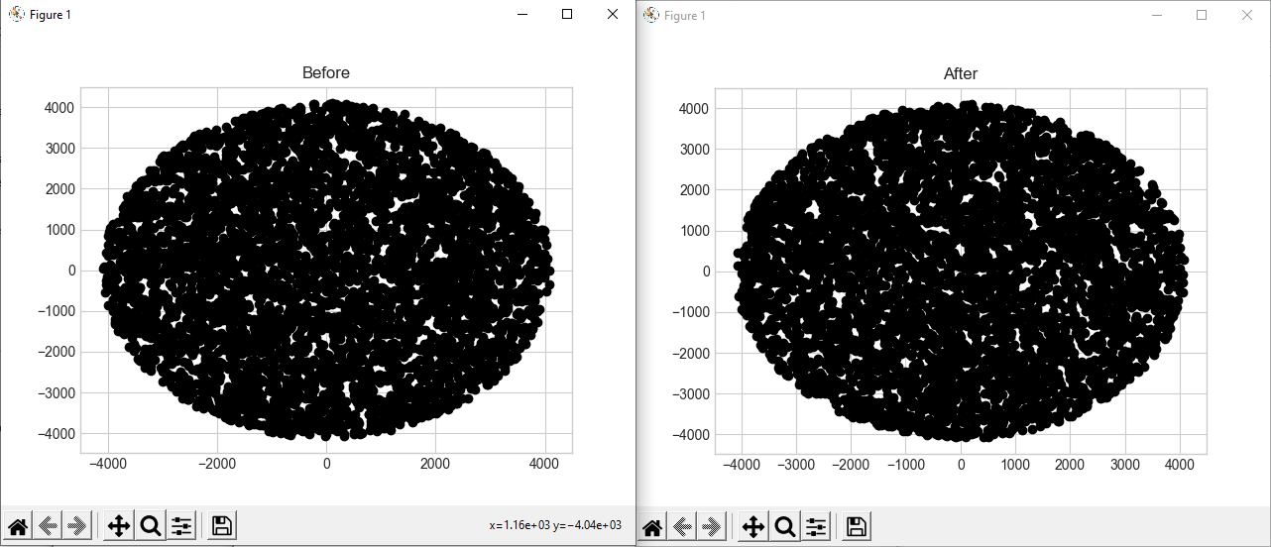Click x-axis label 1000 in After plot
This screenshot has width=1271, height=547.
coord(1015,465)
